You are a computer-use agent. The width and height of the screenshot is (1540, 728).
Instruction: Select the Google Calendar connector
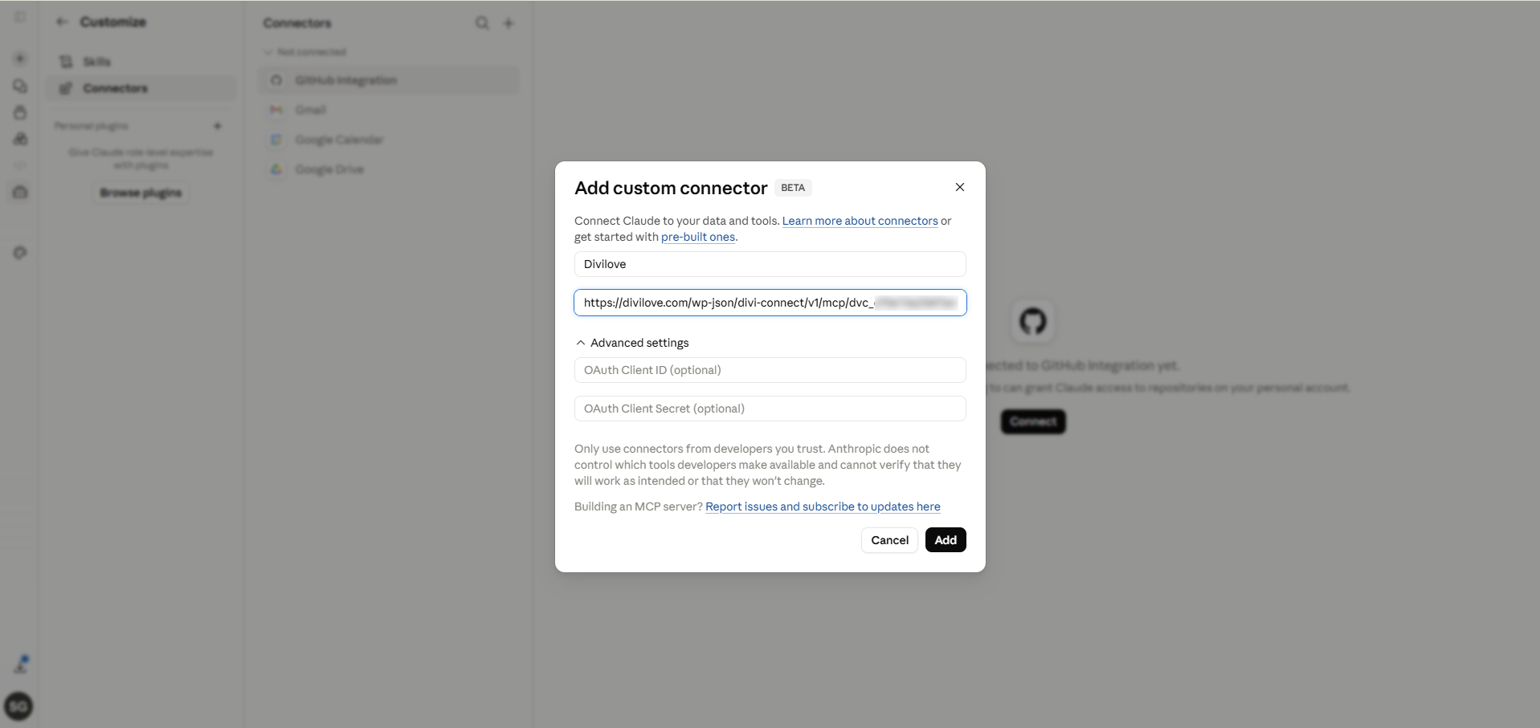tap(389, 140)
